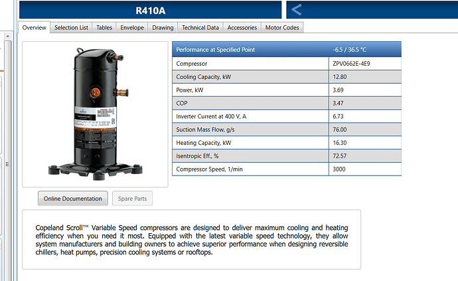Select the COP row in the table

point(250,103)
